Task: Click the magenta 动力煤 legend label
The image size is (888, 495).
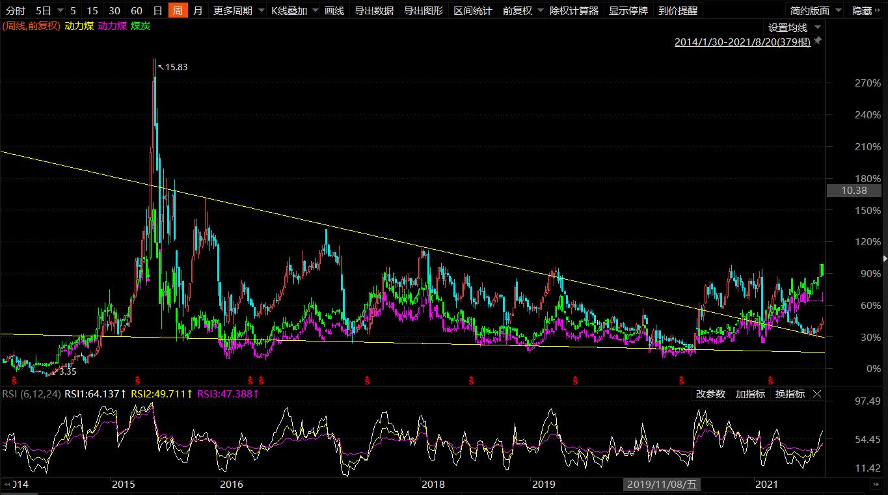Action: (x=112, y=26)
